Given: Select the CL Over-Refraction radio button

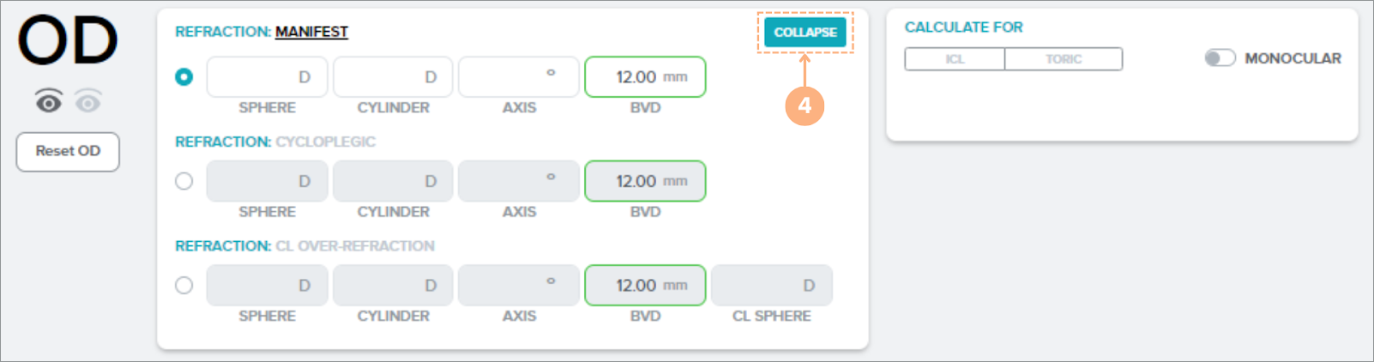Looking at the screenshot, I should tap(184, 286).
